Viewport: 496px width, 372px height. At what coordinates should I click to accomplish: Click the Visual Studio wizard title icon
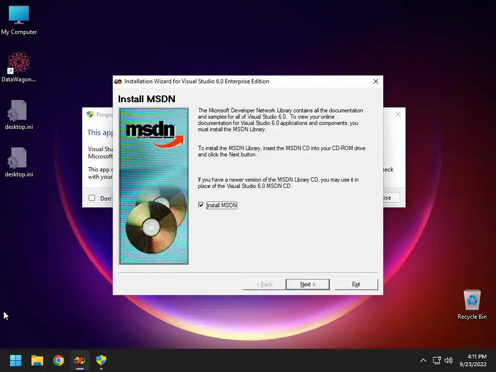point(118,81)
